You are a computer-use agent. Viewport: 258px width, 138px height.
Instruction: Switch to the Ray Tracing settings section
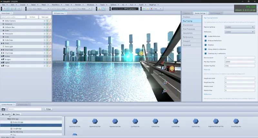[x=192, y=21]
